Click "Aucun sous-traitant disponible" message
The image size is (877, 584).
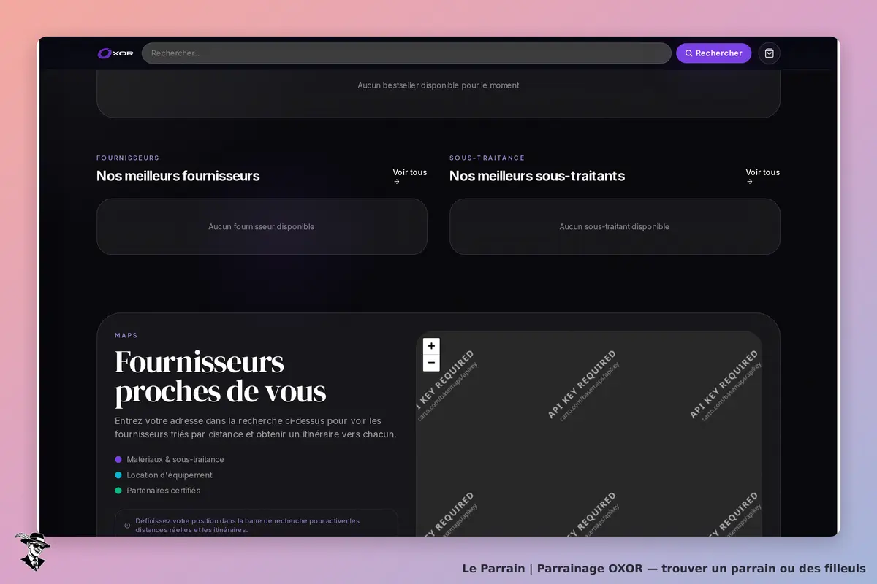[x=615, y=227]
